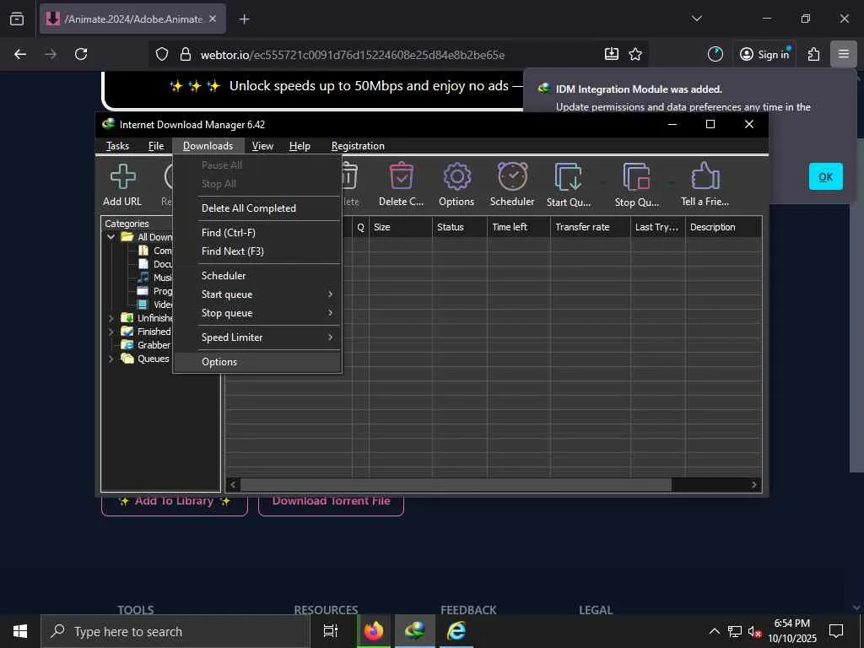This screenshot has height=648, width=864.
Task: Click the tracking protection shield icon
Action: click(161, 54)
